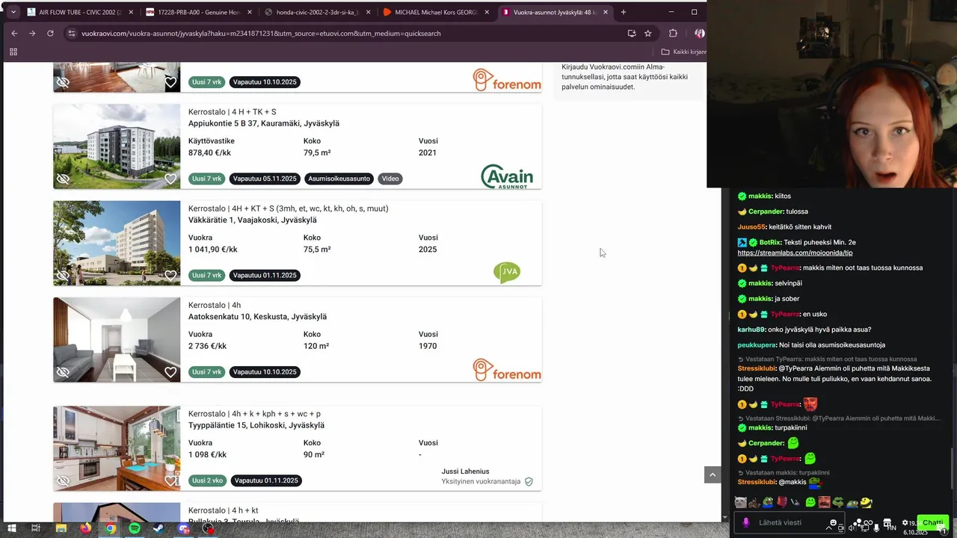Image resolution: width=957 pixels, height=538 pixels.
Task: Open the emoji picker smiley in chat
Action: click(x=834, y=523)
